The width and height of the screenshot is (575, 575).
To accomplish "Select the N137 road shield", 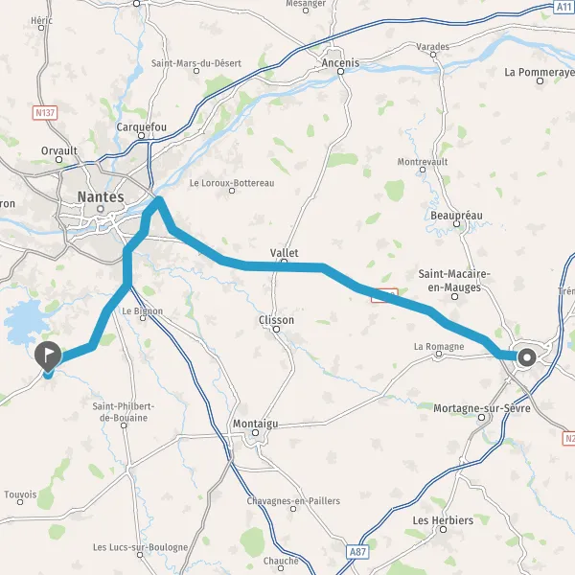I will (45, 112).
